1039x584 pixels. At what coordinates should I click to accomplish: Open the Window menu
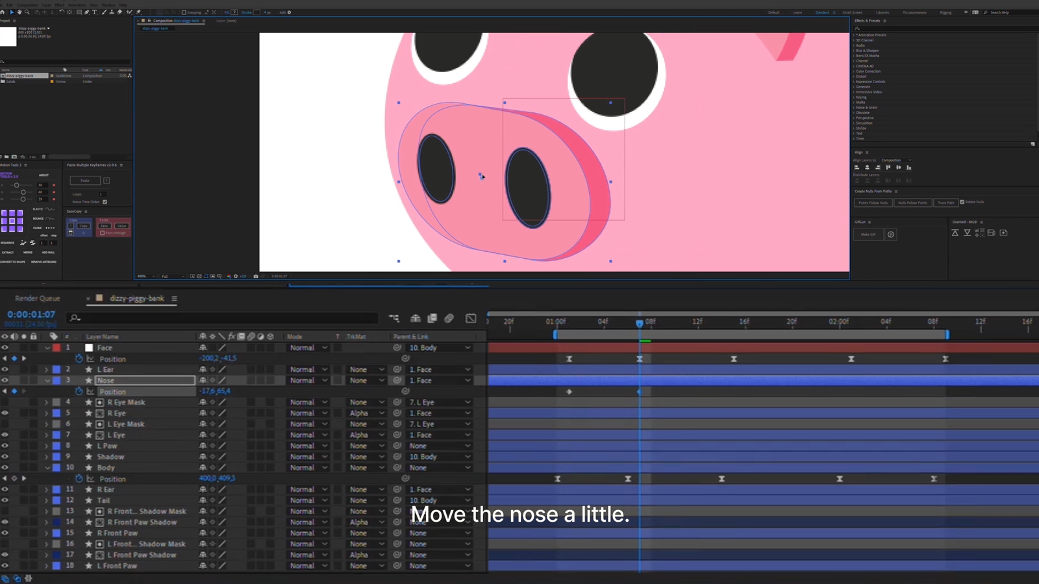[108, 5]
